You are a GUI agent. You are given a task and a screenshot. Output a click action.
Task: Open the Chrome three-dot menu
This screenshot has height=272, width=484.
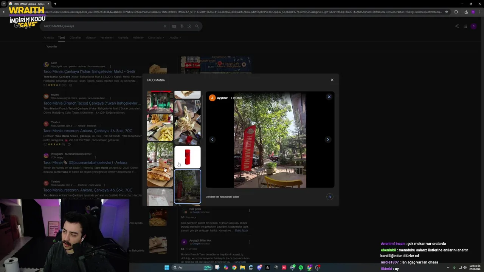pyautogui.click(x=479, y=12)
